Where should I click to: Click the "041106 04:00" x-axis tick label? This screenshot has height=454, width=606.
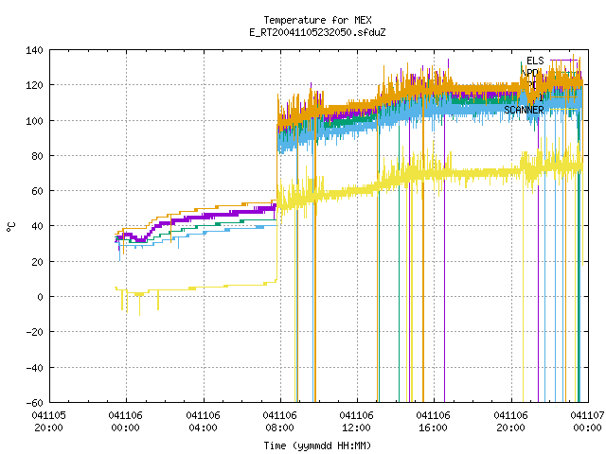coord(203,422)
